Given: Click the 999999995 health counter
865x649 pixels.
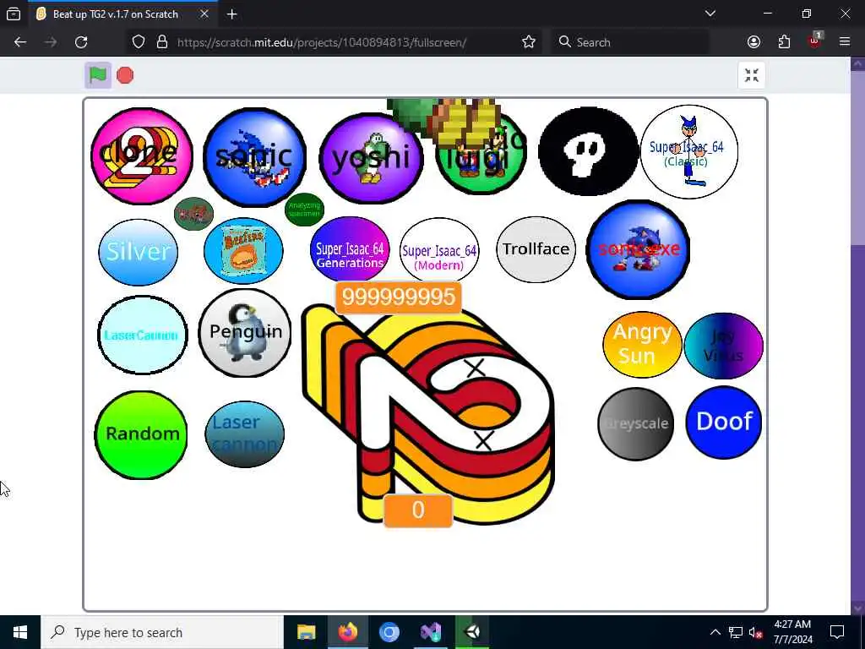Looking at the screenshot, I should pos(399,297).
